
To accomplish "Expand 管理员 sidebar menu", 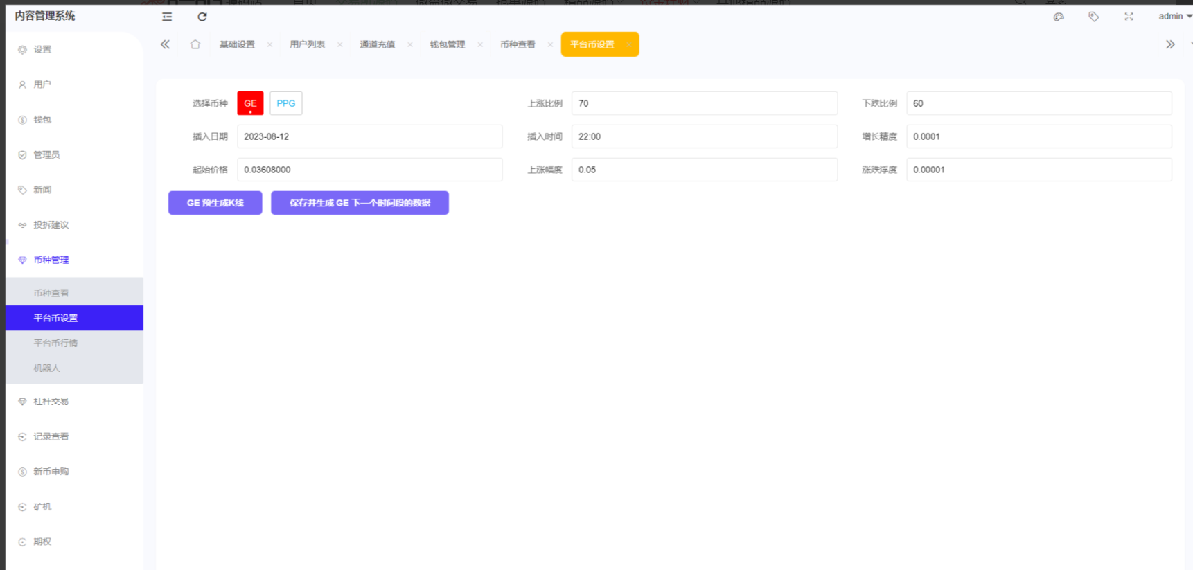I will coord(74,154).
